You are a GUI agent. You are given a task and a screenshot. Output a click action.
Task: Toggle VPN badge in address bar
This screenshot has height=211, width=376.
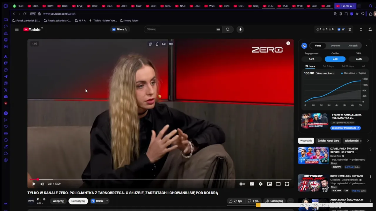[33, 14]
